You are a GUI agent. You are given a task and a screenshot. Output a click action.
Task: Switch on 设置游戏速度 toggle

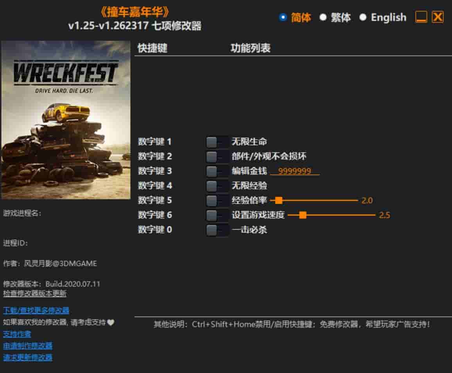[217, 215]
